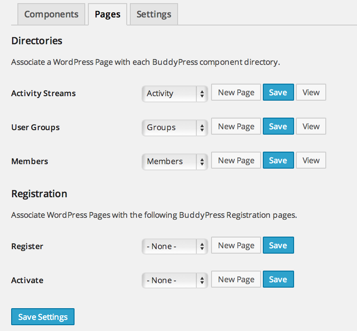This screenshot has width=357, height=331.
Task: Create a New Page for Members
Action: [x=236, y=160]
